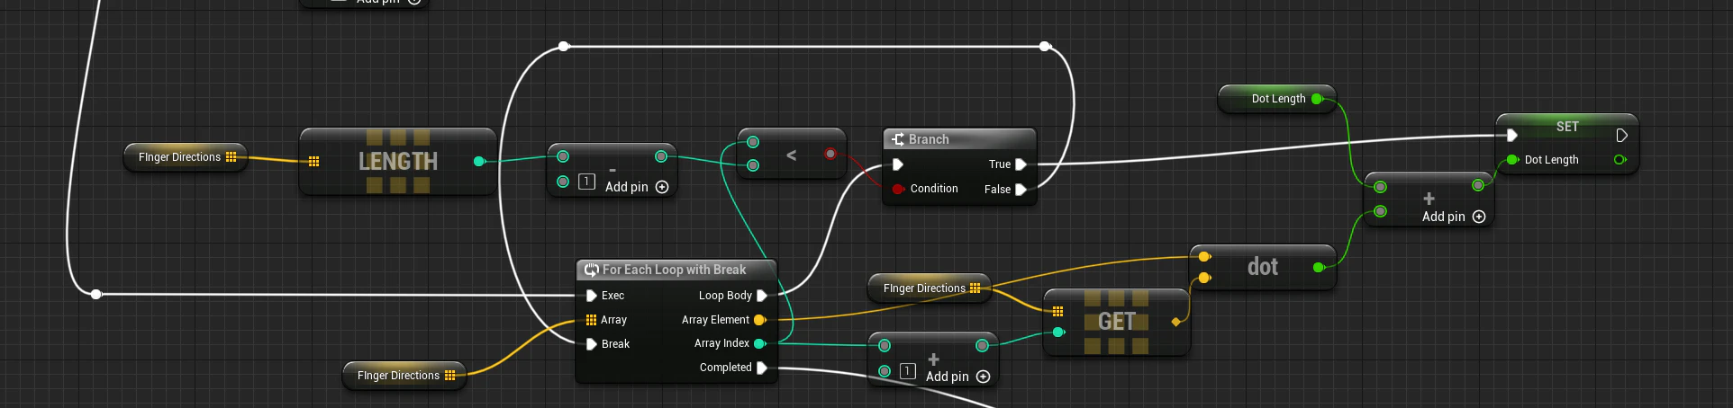Click top input pin of add node near SET
The width and height of the screenshot is (1733, 408).
point(1380,187)
